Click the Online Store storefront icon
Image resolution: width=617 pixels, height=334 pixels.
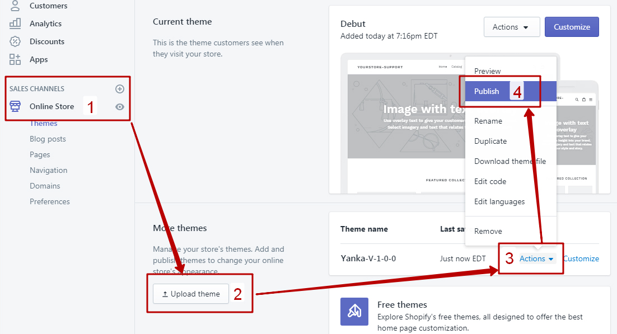(x=15, y=106)
